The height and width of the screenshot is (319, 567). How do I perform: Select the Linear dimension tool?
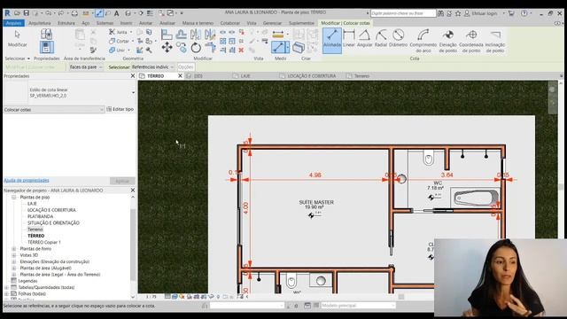(x=349, y=38)
